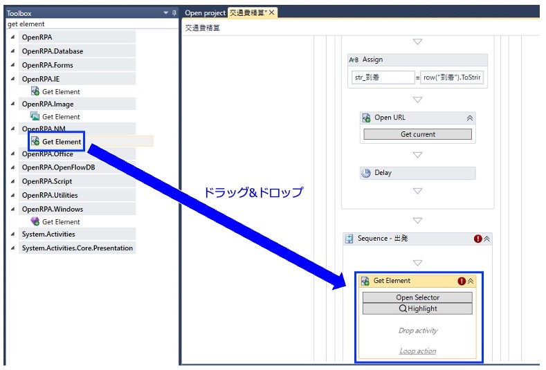546x370 pixels.
Task: Open the Toolbox panel options dropdown arrow
Action: tap(166, 13)
